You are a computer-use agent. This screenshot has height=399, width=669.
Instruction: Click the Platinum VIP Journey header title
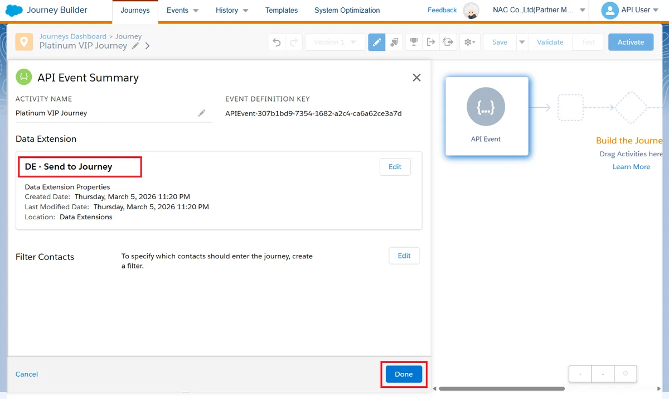tap(83, 46)
